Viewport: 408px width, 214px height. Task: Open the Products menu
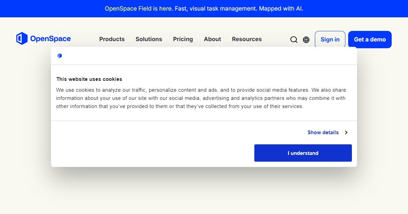coord(112,39)
